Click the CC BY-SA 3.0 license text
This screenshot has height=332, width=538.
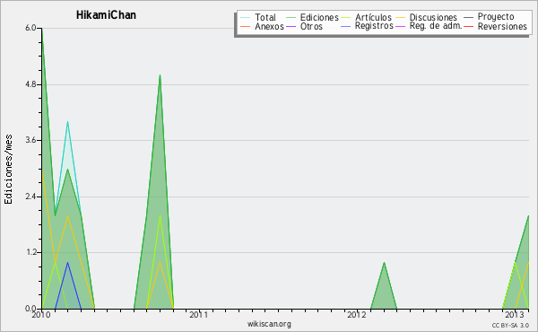(510, 325)
